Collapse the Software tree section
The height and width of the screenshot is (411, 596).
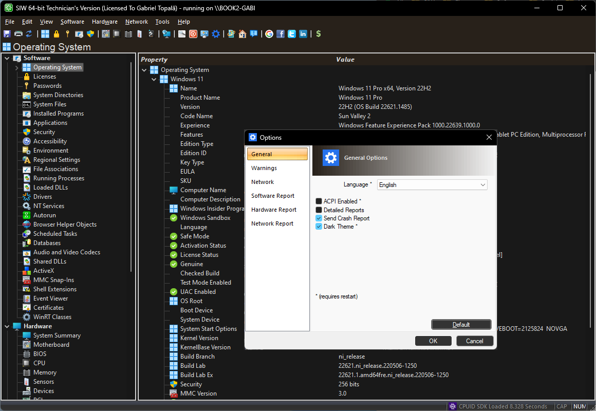coord(7,58)
